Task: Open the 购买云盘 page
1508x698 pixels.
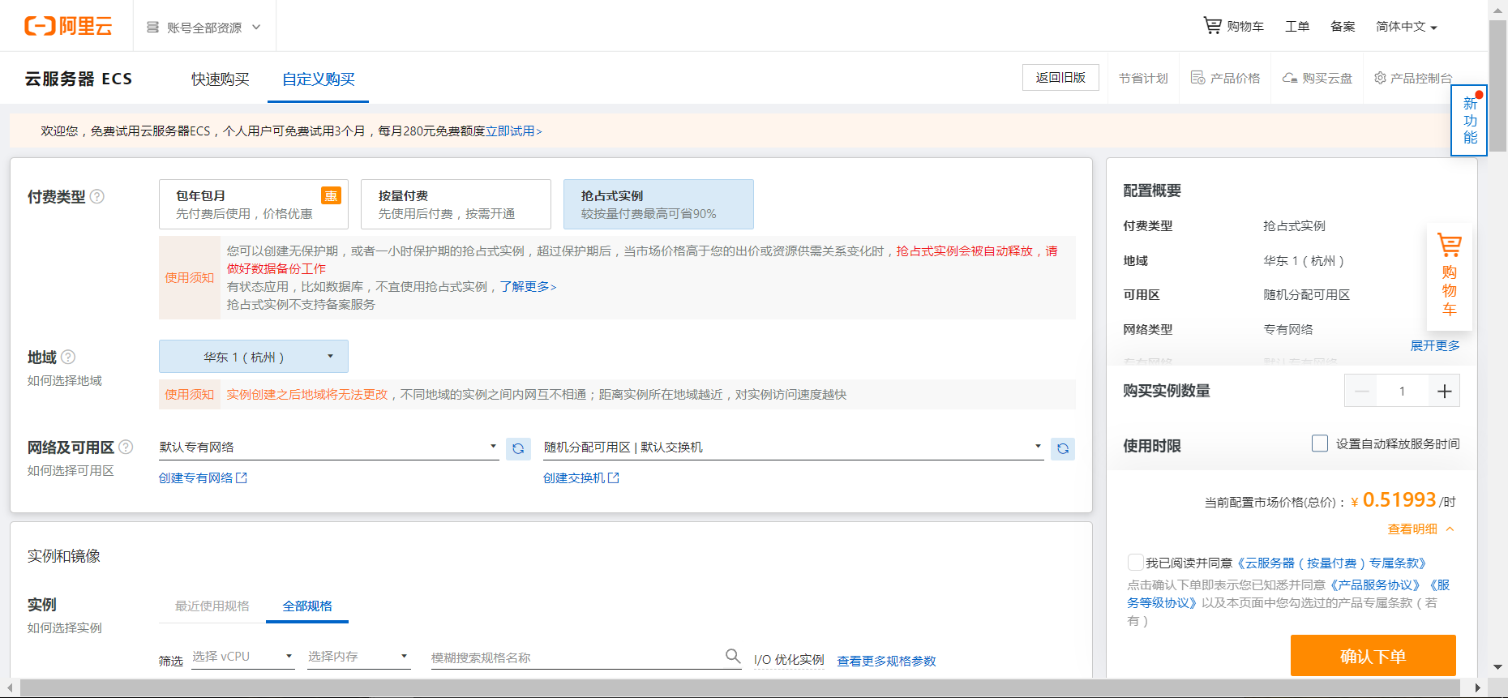Action: click(x=1317, y=78)
